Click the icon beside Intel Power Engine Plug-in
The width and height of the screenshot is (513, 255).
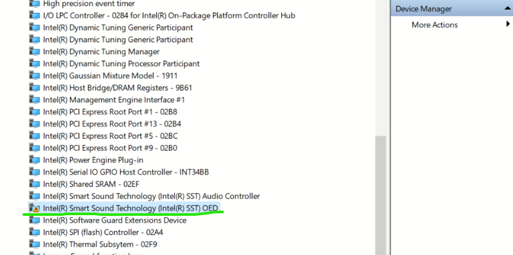coord(35,160)
